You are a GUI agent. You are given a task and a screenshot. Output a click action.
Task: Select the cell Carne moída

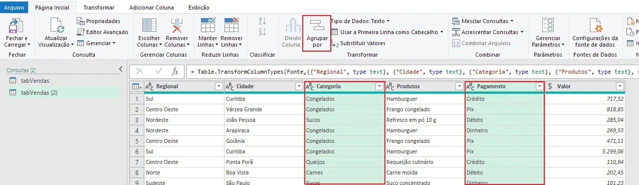pos(424,172)
